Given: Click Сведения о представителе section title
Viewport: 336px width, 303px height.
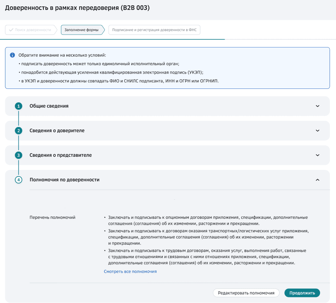Looking at the screenshot, I should [x=60, y=155].
